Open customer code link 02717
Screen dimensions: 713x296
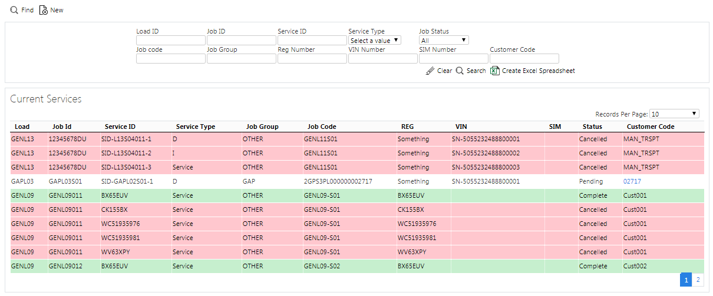[632, 181]
